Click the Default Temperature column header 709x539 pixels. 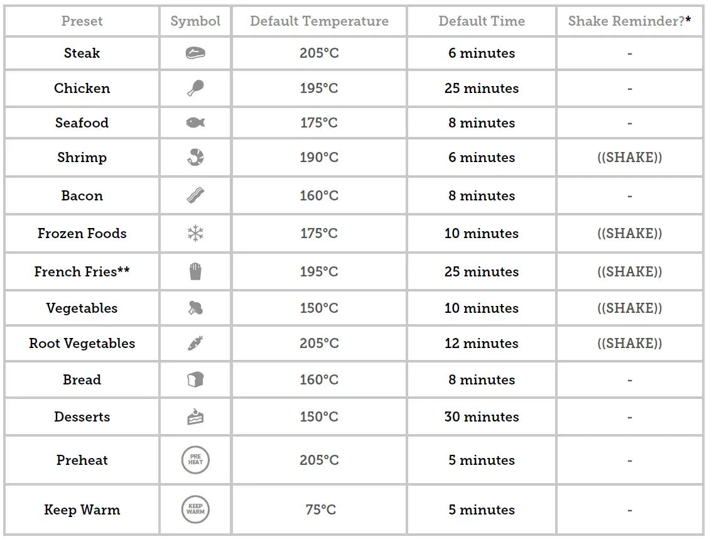(319, 21)
